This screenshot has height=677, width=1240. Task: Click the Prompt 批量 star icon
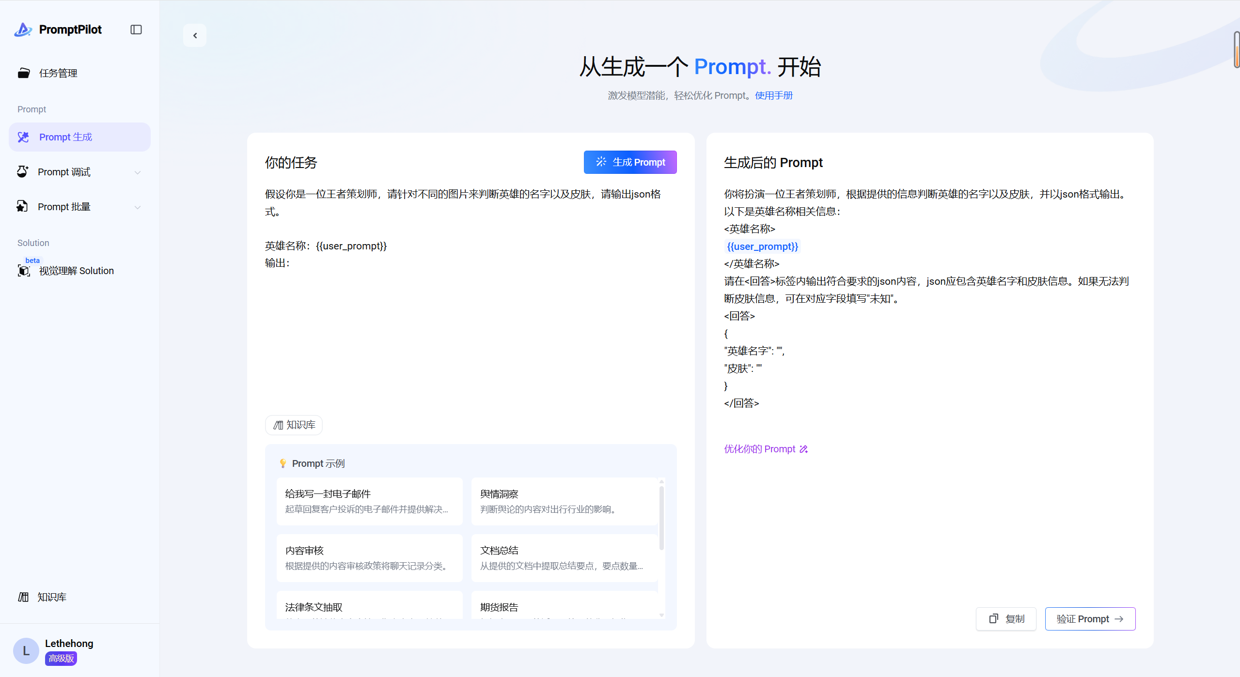pyautogui.click(x=22, y=207)
